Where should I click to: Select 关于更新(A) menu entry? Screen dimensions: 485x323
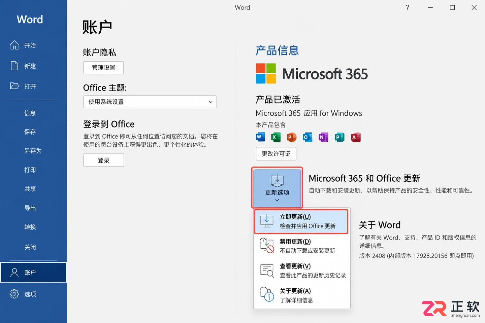pos(301,295)
